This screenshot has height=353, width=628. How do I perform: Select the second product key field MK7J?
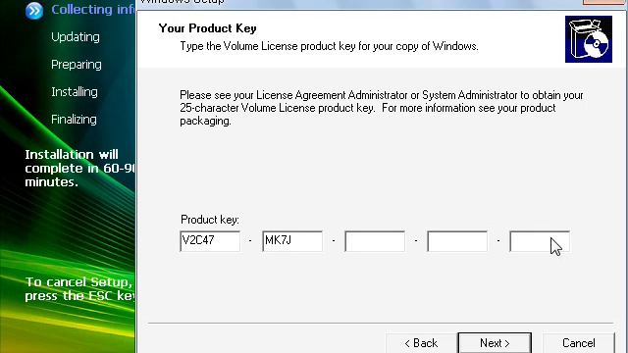click(x=292, y=241)
